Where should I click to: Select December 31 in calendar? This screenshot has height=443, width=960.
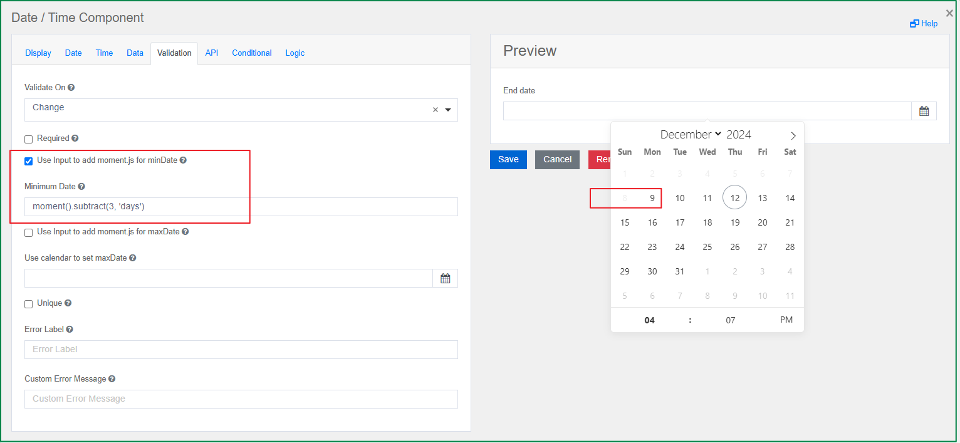click(680, 271)
